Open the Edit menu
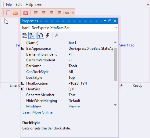The width and height of the screenshot is (150, 138). pyautogui.click(x=19, y=5)
